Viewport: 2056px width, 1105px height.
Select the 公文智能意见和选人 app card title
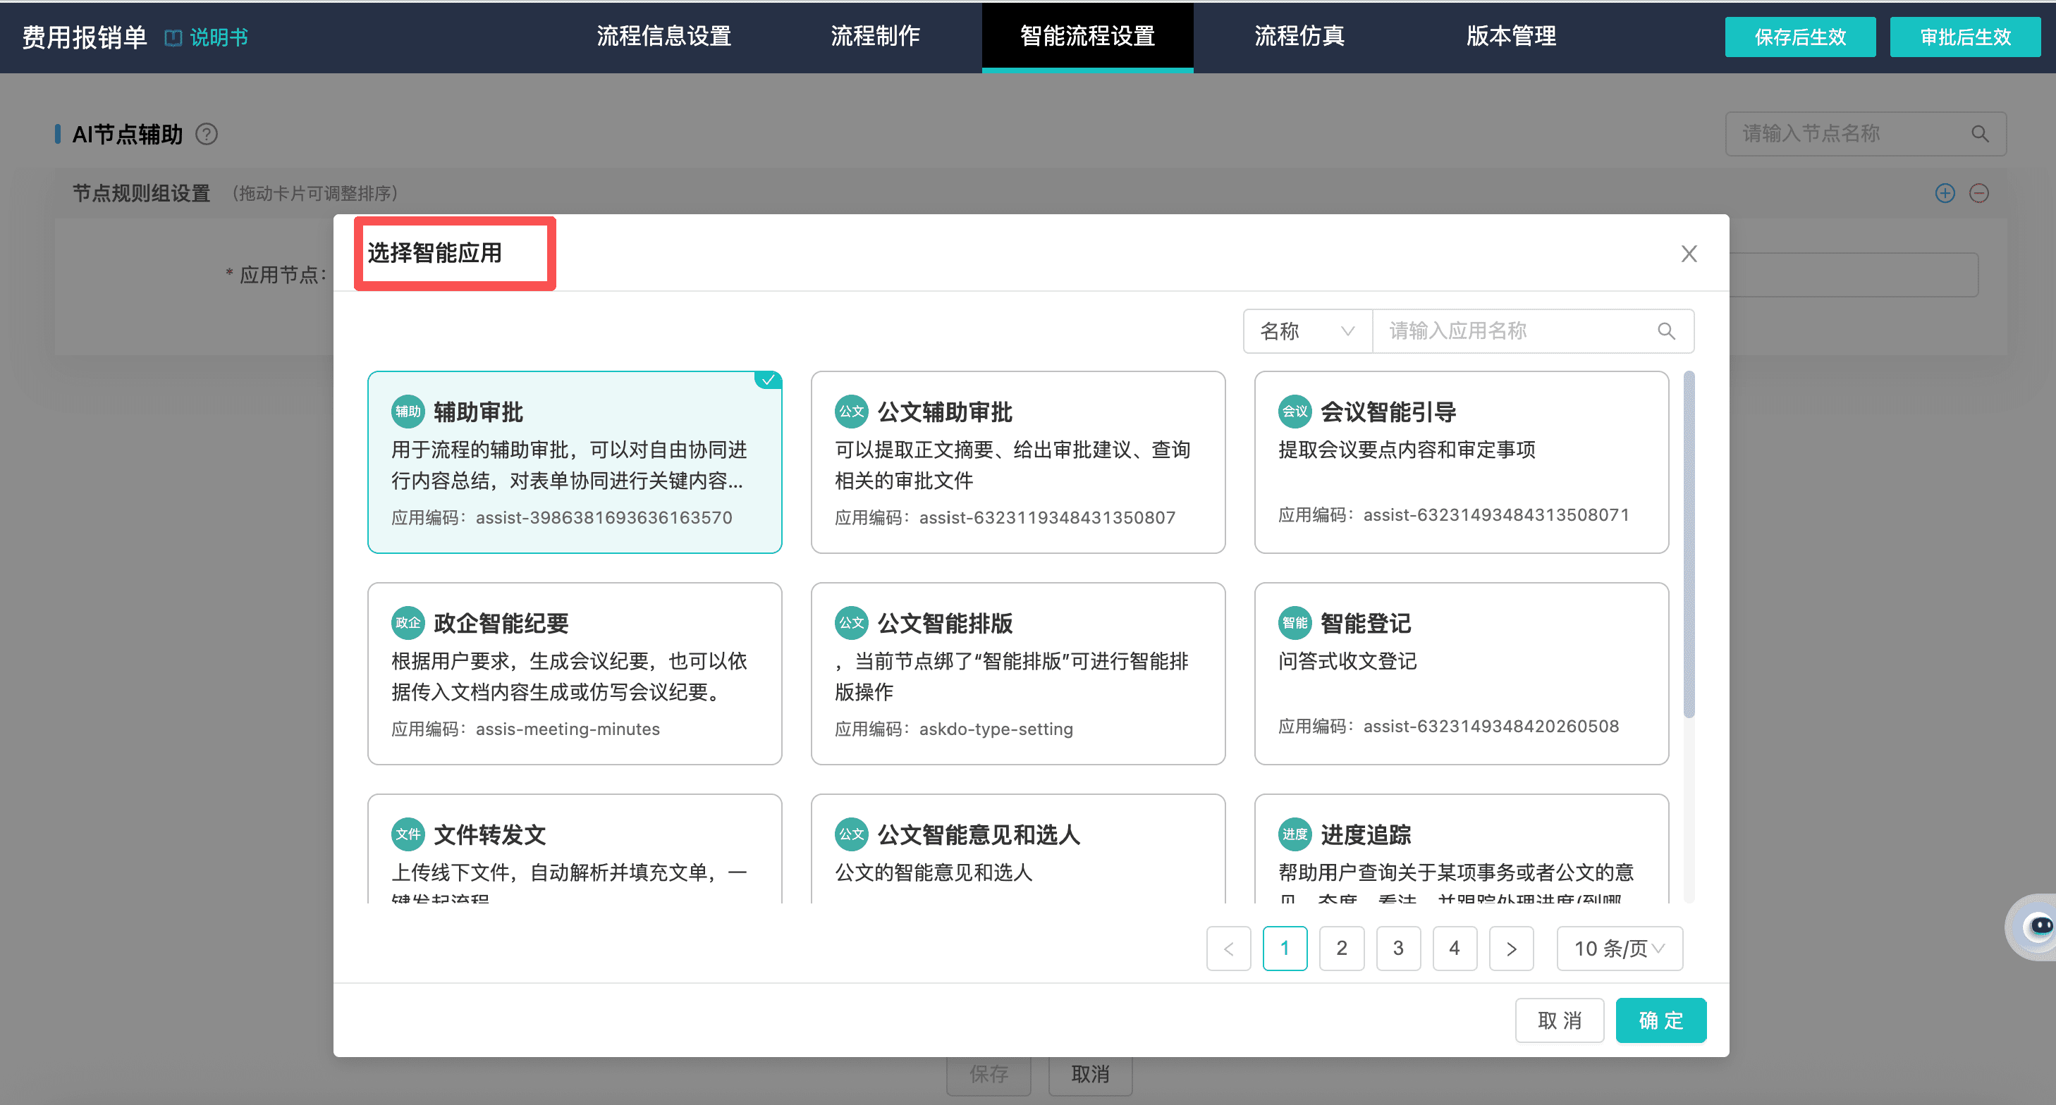pos(979,835)
